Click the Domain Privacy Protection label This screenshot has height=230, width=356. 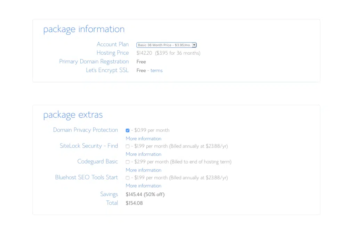pyautogui.click(x=86, y=130)
